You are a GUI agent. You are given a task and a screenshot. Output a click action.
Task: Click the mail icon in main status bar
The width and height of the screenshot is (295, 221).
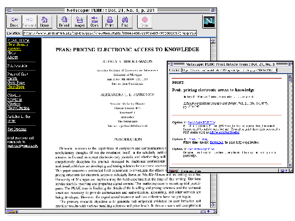pyautogui.click(x=203, y=212)
